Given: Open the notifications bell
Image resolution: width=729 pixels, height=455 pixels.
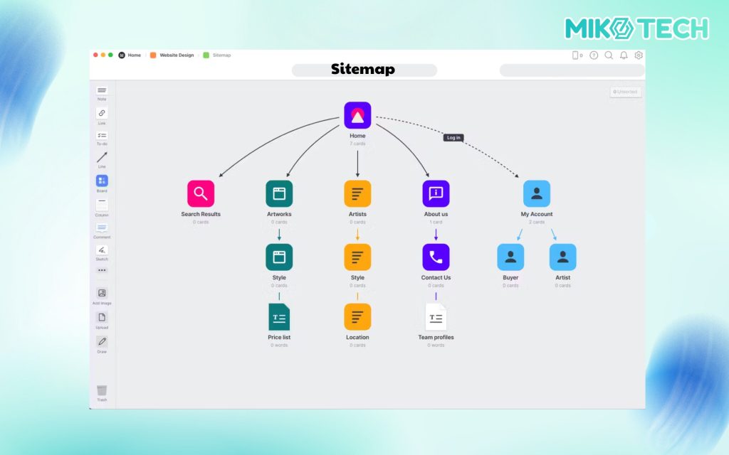Looking at the screenshot, I should (x=624, y=55).
